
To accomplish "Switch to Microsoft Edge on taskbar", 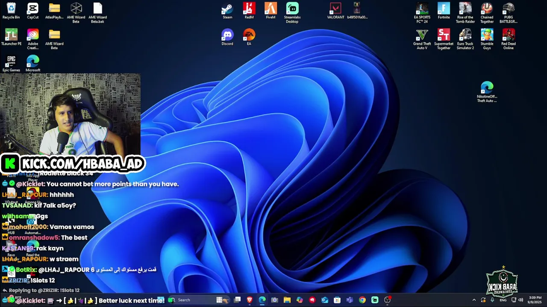I will [x=262, y=300].
